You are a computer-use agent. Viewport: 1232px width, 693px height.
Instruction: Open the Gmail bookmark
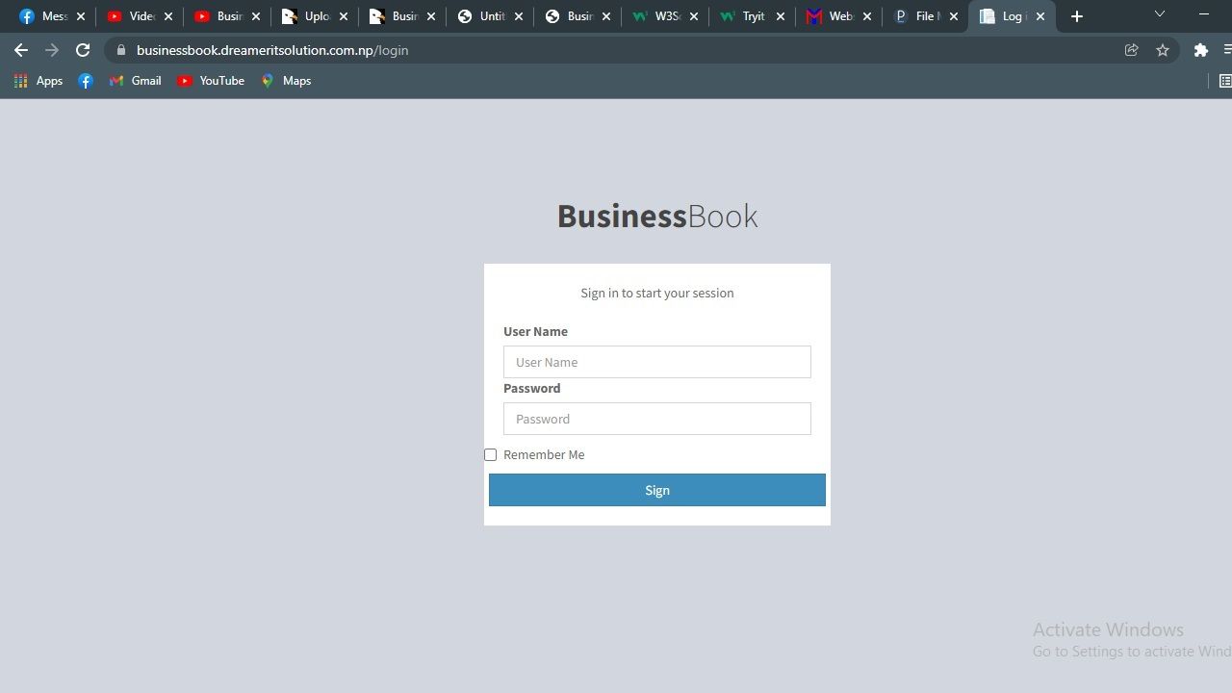[135, 81]
